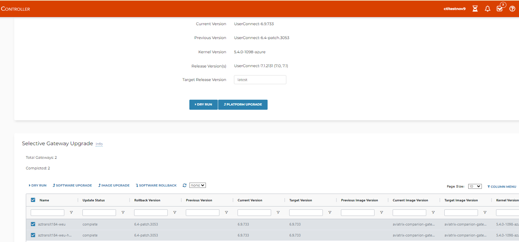Viewport: 519px width, 242px height.
Task: Toggle the select-all gateways checkbox
Action: (x=33, y=200)
